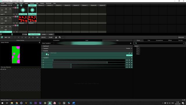Open the Layer menu in menu bar

click(26, 3)
